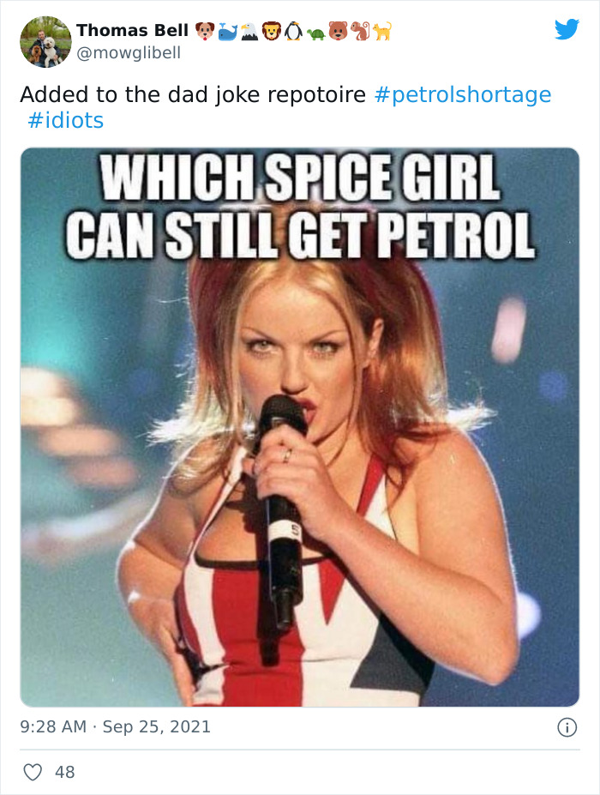The image size is (600, 795).
Task: Open Thomas Bell's profile picture
Action: 45,41
